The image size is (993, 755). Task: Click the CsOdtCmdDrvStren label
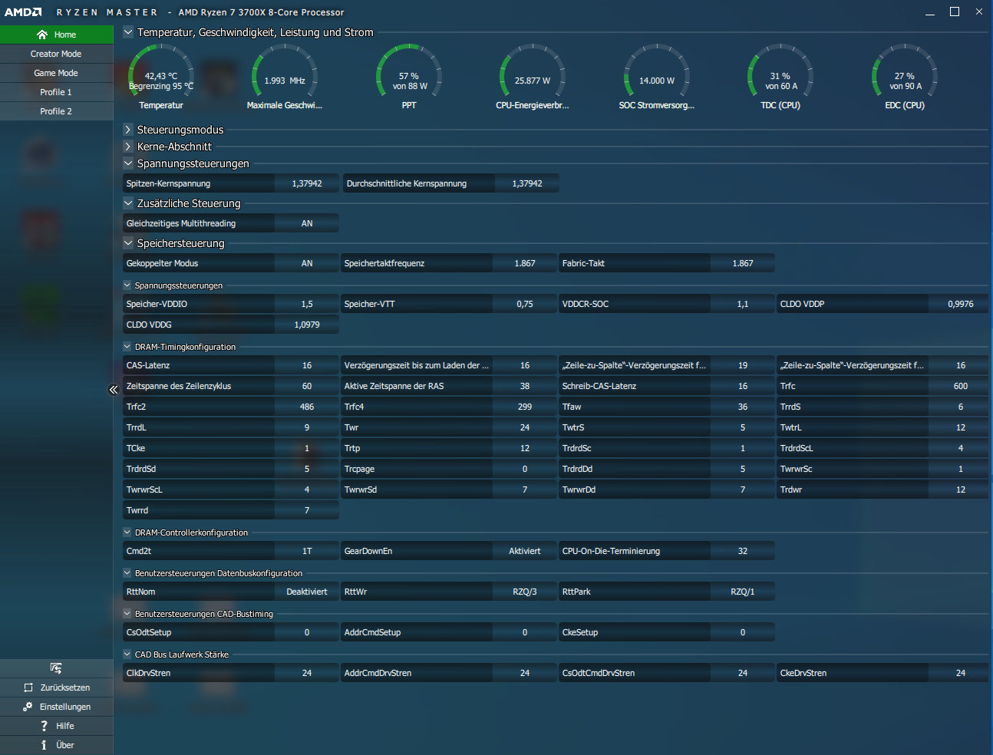click(599, 673)
